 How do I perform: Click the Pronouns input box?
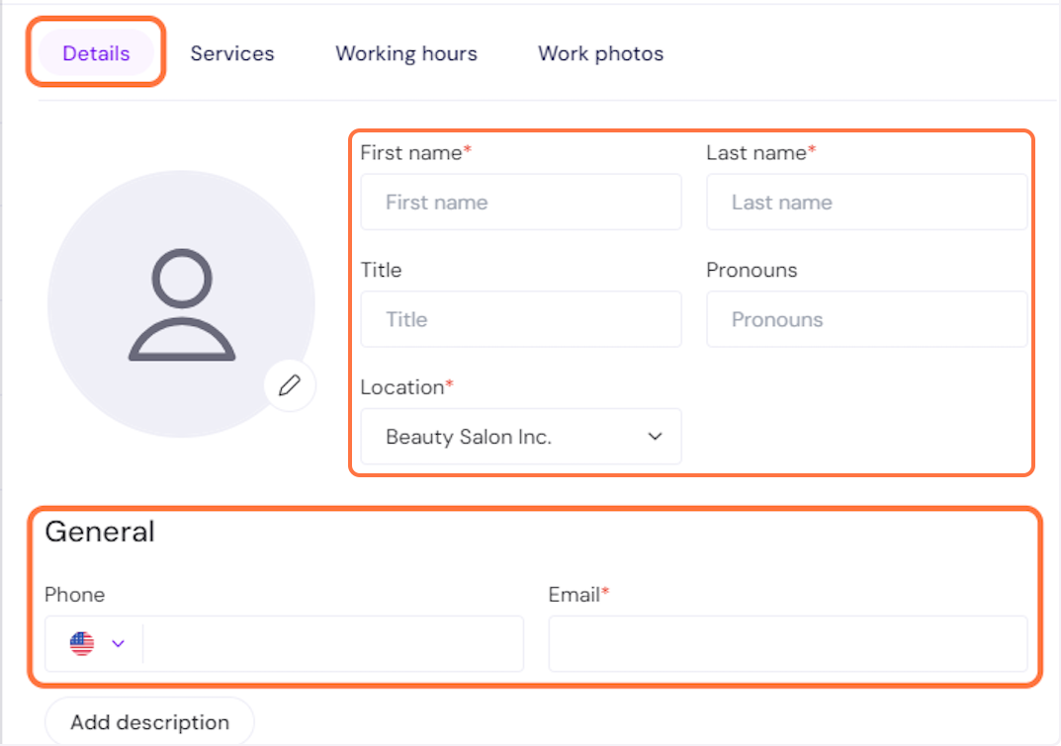pyautogui.click(x=866, y=319)
